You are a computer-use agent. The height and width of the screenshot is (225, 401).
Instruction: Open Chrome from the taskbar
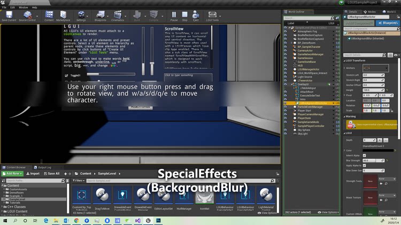[76, 220]
